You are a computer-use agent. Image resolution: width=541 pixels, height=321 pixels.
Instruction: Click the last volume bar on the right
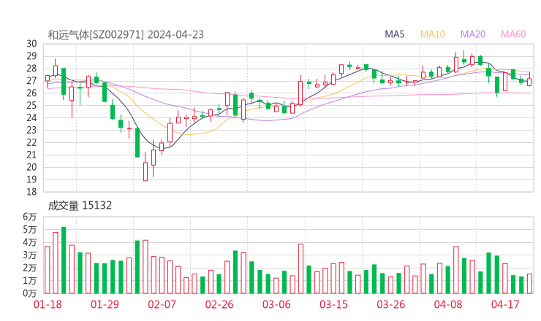(x=529, y=284)
